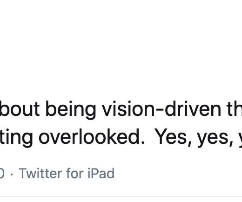
Task: Click the dot separator before Twitter for iPad
Action: [12, 174]
